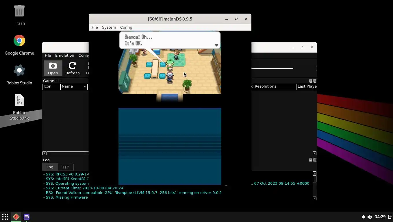
Task: Open the notifications bell in system tray
Action: coord(364,217)
